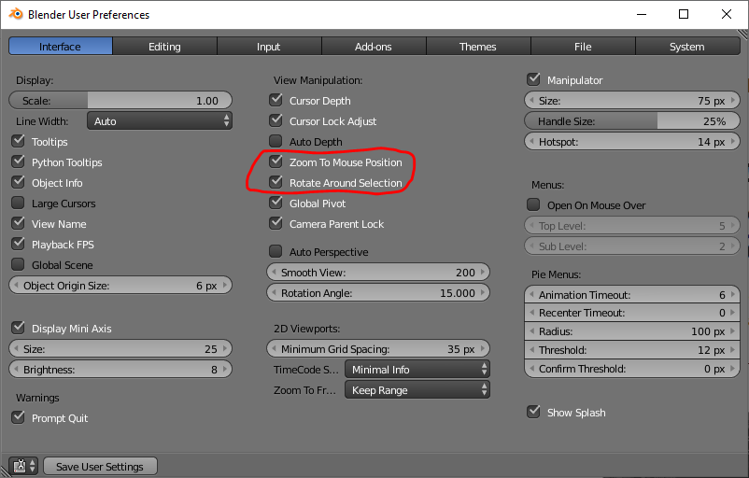749x478 pixels.
Task: Click the Top Level menu delay field
Action: point(632,225)
